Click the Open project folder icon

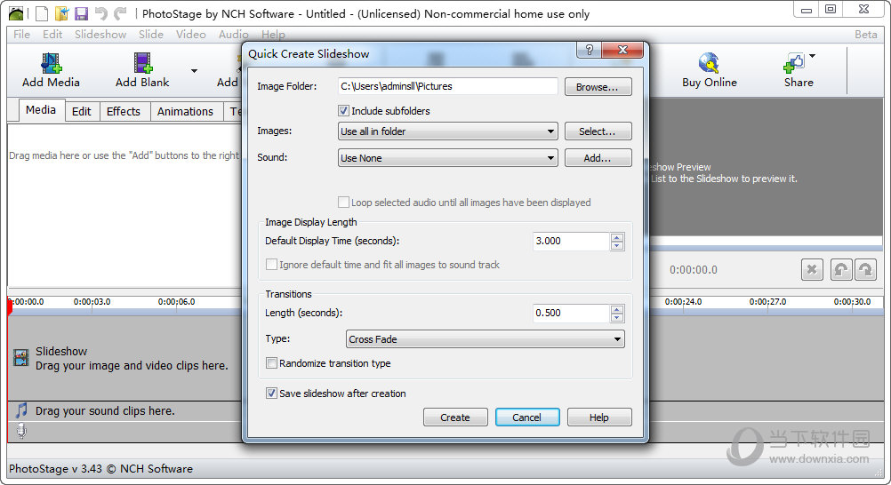[61, 13]
